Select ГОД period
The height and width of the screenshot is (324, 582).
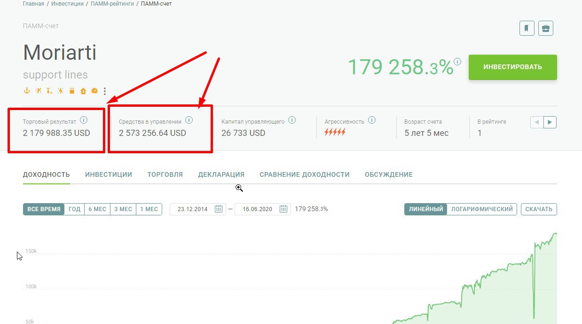click(75, 209)
